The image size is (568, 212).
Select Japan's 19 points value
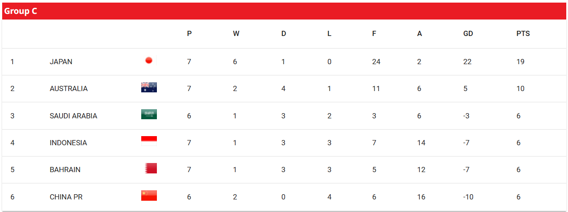click(520, 62)
